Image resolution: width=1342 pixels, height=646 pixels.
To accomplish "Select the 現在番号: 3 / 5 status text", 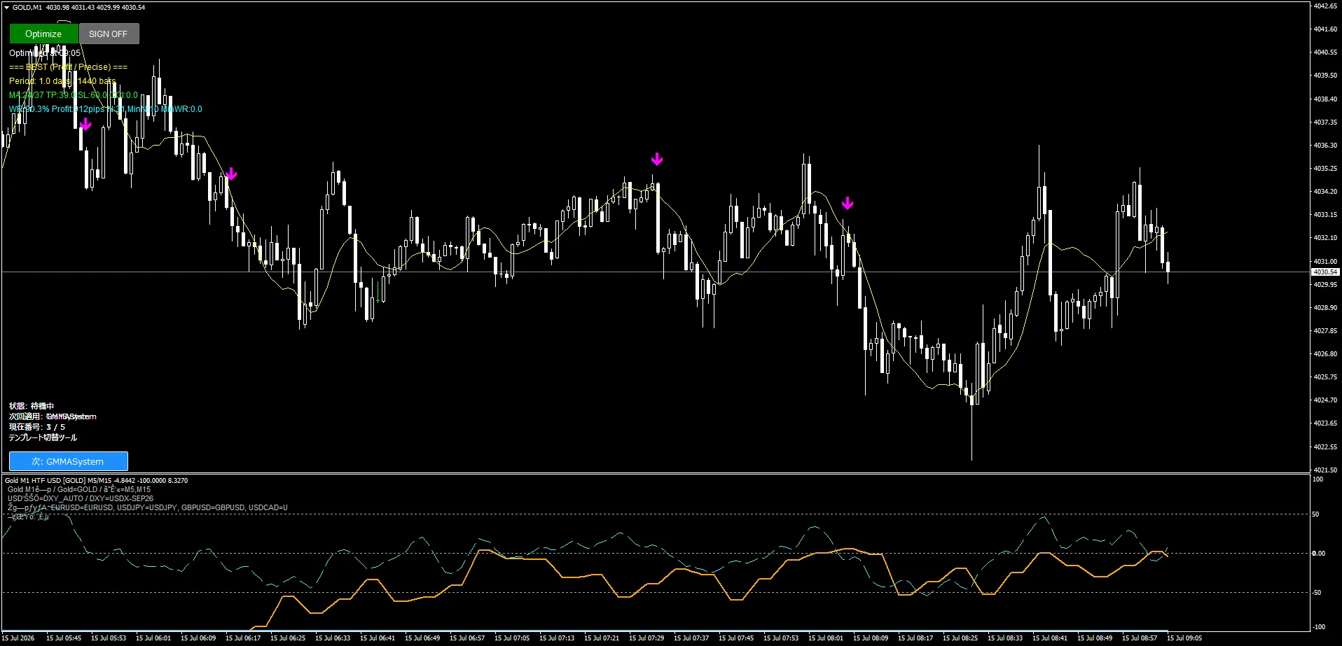I will pos(37,427).
